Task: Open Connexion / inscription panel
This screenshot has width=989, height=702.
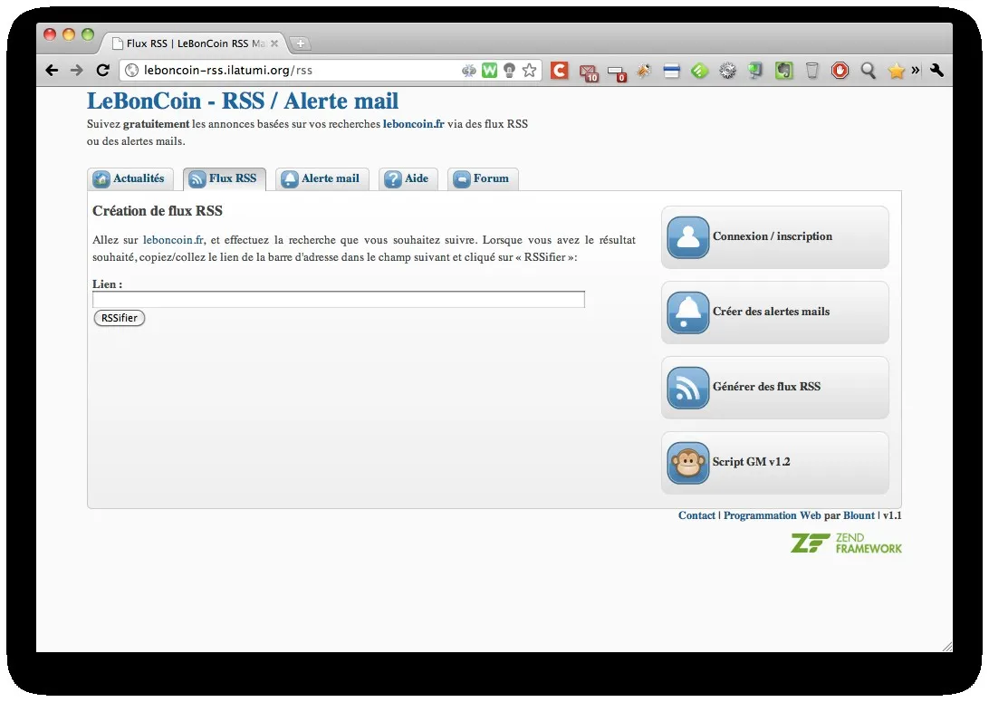Action: point(775,237)
